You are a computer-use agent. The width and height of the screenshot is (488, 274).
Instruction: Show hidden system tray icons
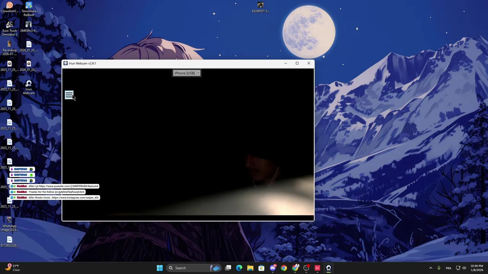pos(431,268)
